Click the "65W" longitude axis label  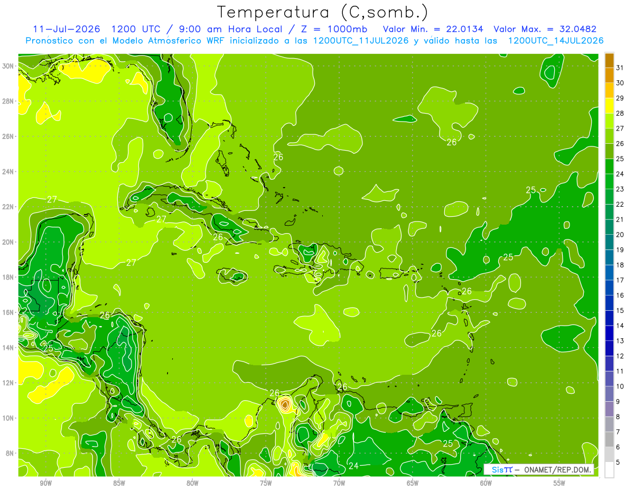pos(413,483)
